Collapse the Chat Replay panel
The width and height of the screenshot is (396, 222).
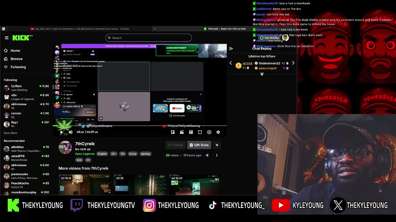point(231,48)
